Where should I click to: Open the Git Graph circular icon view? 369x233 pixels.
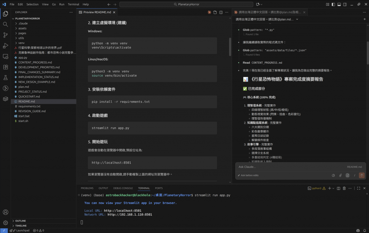5,88
